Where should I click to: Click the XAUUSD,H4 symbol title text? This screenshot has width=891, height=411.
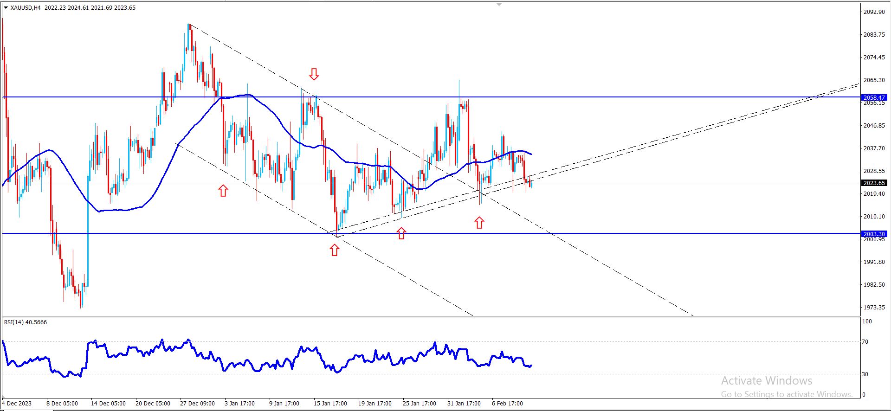point(26,7)
